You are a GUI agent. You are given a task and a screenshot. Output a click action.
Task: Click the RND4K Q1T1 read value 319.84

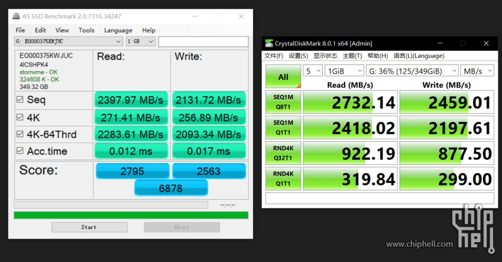(x=350, y=179)
